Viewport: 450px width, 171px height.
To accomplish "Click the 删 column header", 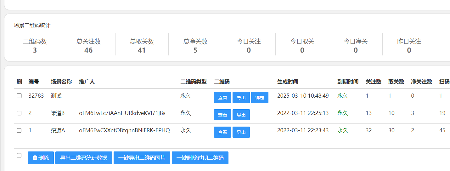I will point(20,82).
